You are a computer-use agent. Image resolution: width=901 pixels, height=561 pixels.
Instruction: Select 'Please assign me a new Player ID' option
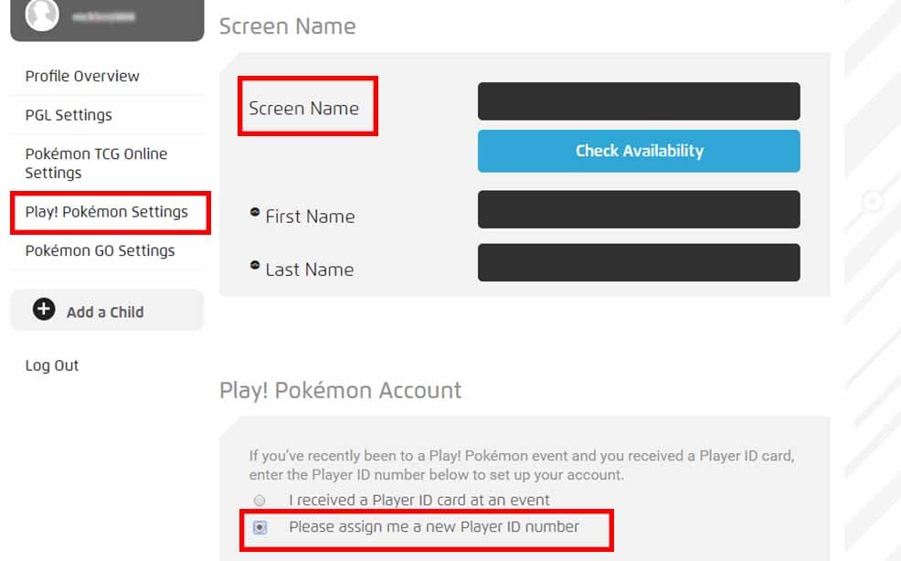(260, 528)
